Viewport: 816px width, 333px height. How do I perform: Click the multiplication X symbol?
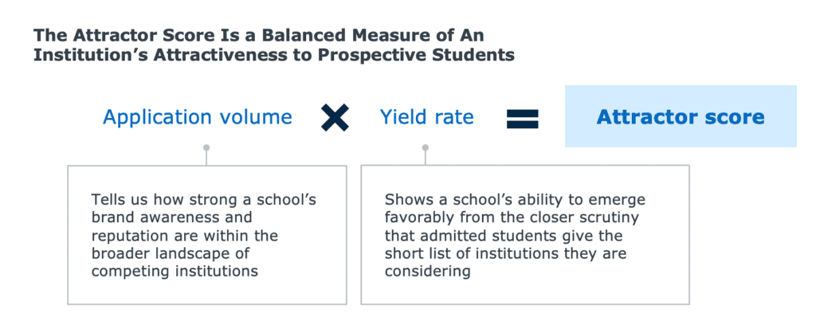pyautogui.click(x=335, y=117)
